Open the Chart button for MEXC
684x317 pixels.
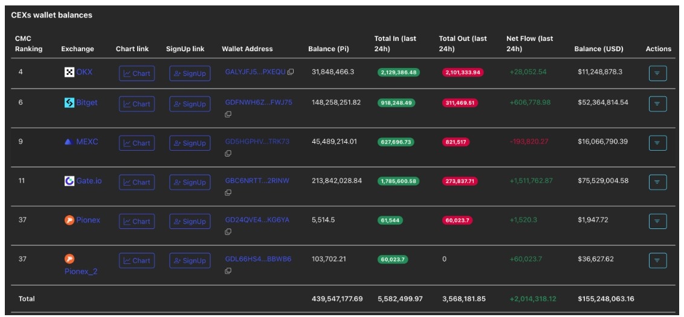pos(137,143)
